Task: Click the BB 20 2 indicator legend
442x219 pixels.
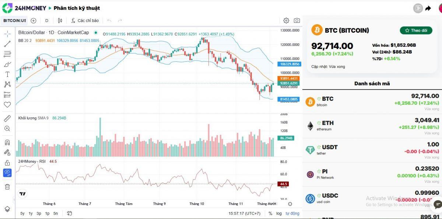Action: (x=25, y=40)
